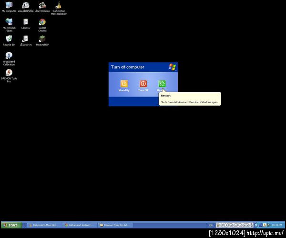Viewport: 286px width, 238px height.
Task: Click the EN language indicator
Action: (211, 225)
